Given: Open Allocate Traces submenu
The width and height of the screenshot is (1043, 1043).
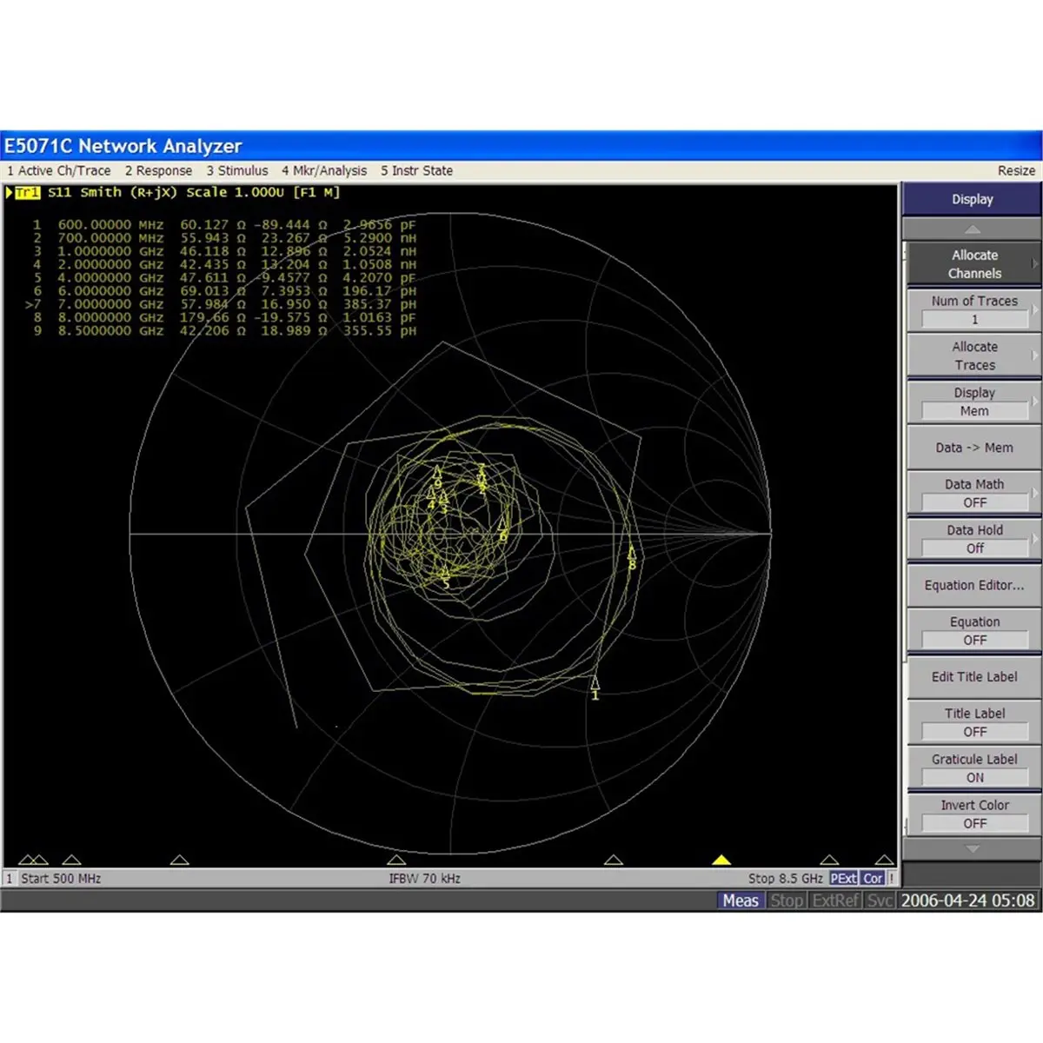Looking at the screenshot, I should [974, 355].
